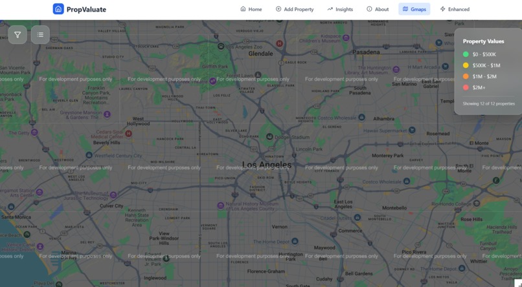This screenshot has height=287, width=522.
Task: Click the PropValuate house logo icon
Action: pos(58,9)
